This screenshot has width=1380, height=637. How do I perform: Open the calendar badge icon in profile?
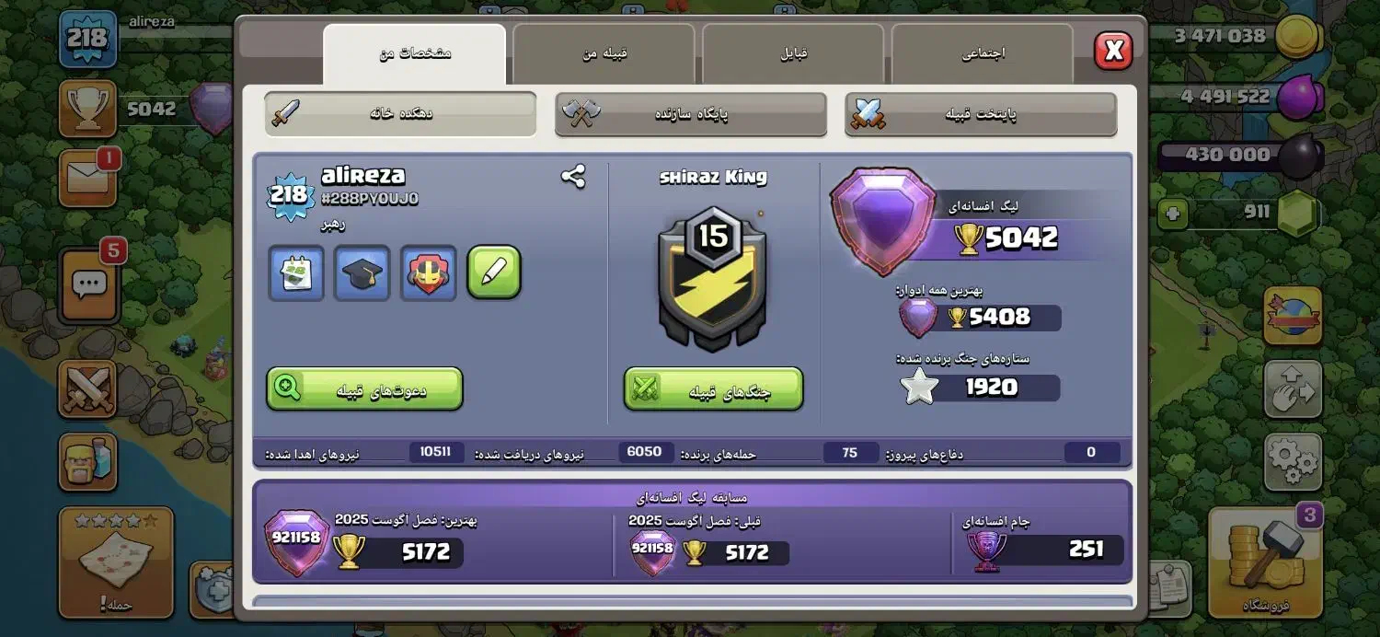click(296, 273)
